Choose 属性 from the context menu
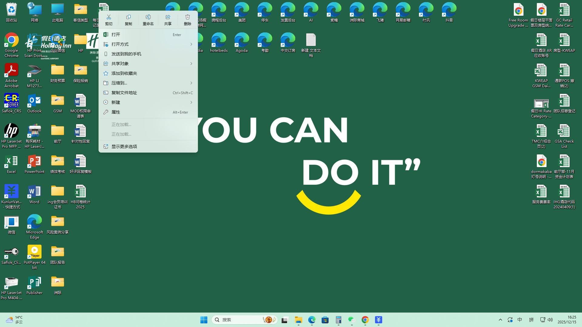The height and width of the screenshot is (327, 582). click(x=116, y=112)
